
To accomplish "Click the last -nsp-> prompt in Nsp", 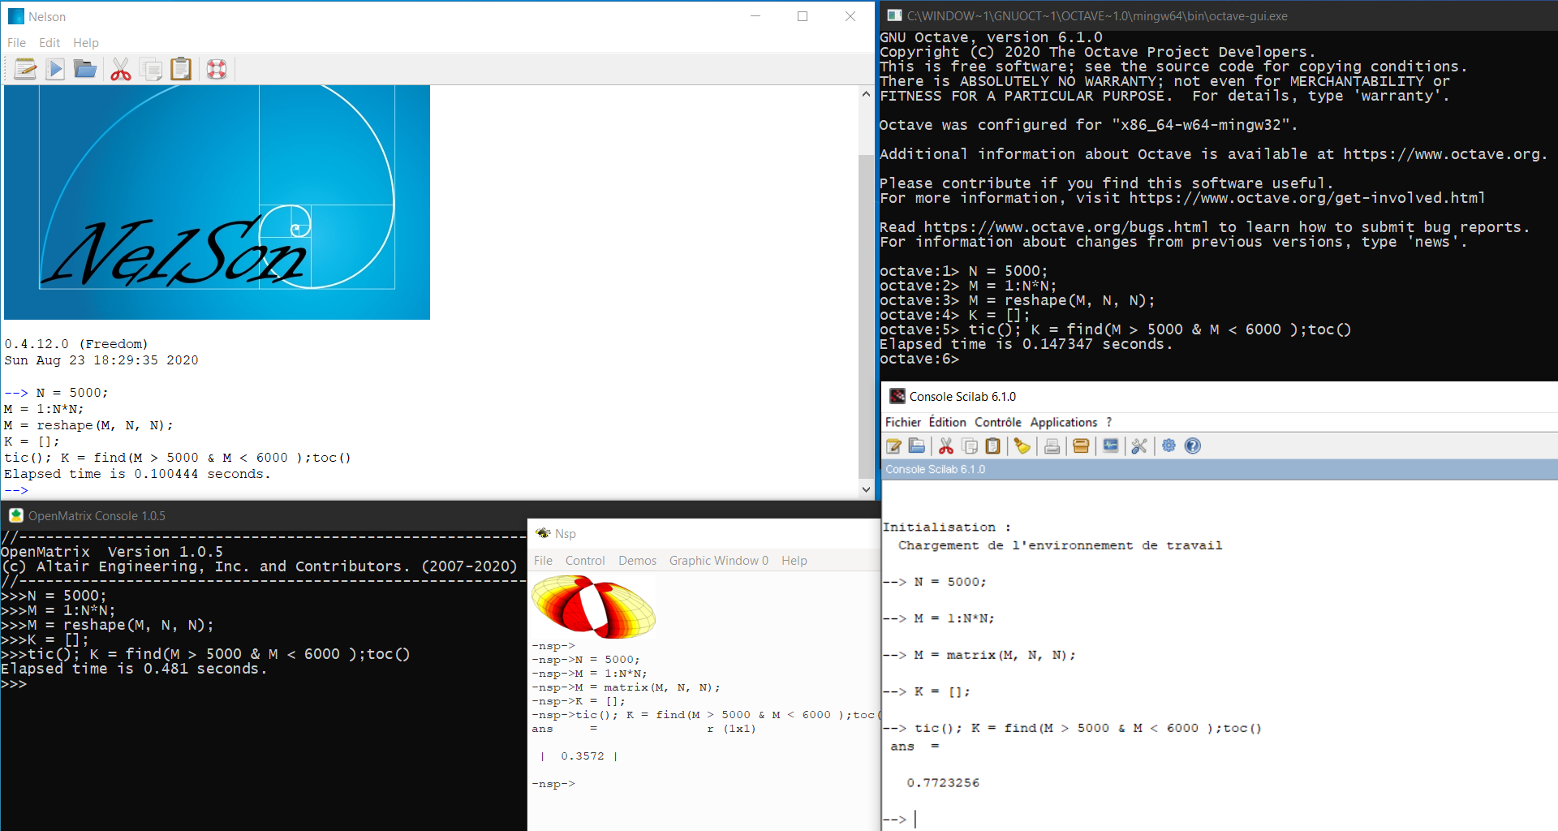I will pos(553,784).
